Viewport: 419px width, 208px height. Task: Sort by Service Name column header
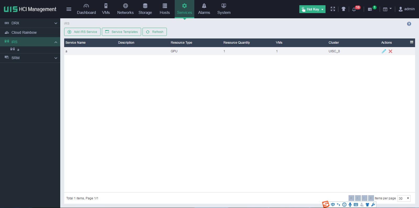tap(75, 43)
